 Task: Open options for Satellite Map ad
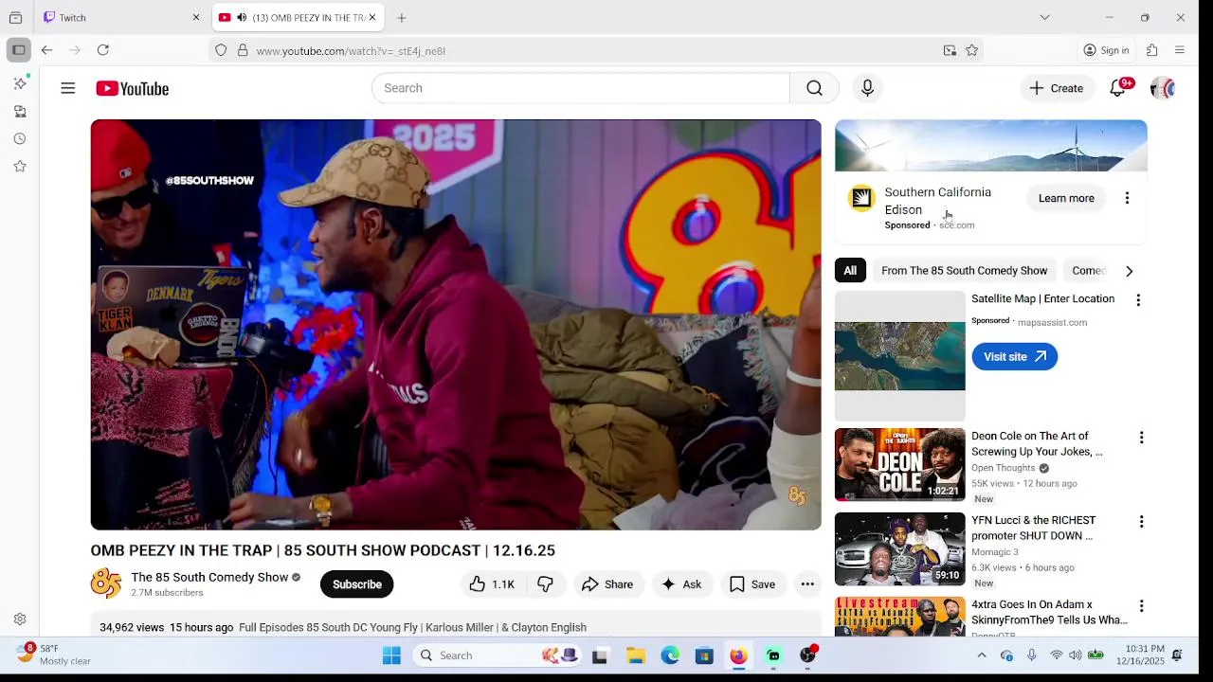coord(1138,300)
